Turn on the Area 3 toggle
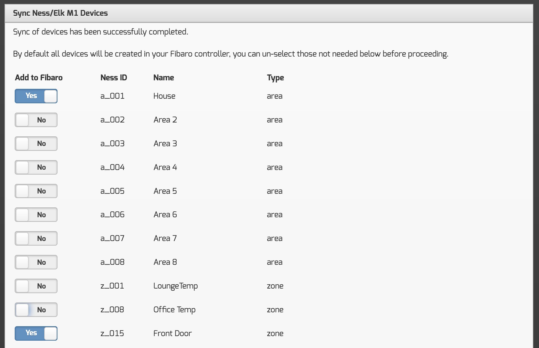539x348 pixels. (36, 144)
